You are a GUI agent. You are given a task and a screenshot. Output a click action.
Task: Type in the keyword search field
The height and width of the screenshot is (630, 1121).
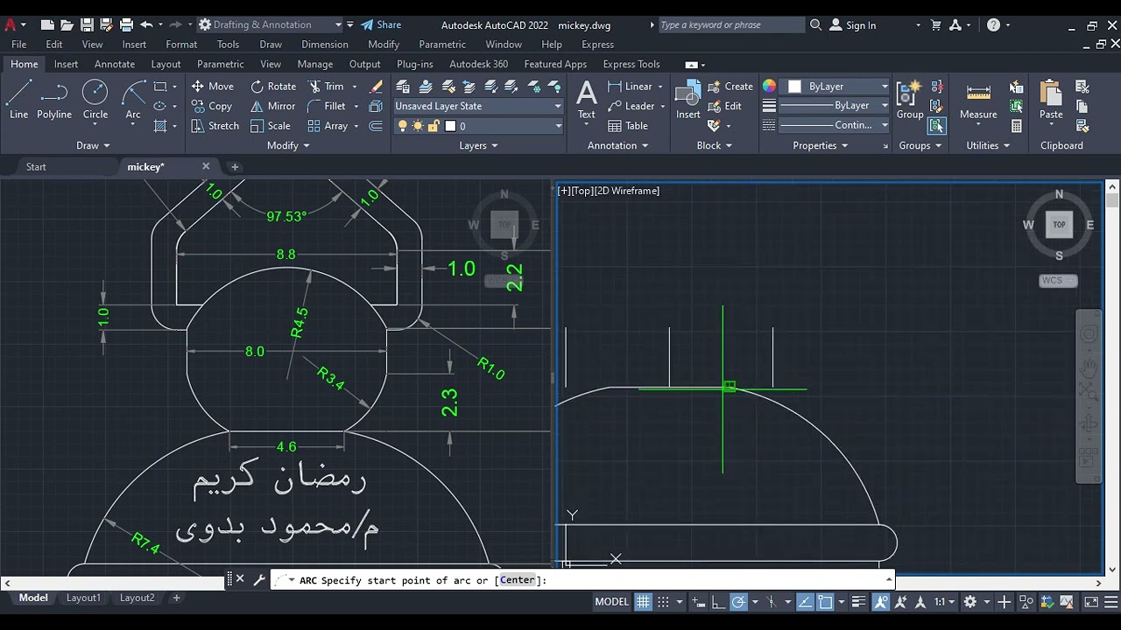(730, 24)
